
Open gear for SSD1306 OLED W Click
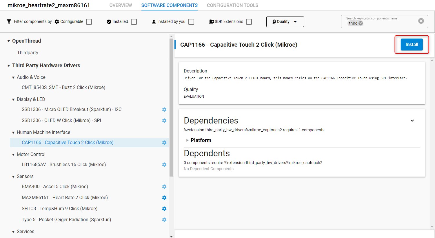point(164,121)
